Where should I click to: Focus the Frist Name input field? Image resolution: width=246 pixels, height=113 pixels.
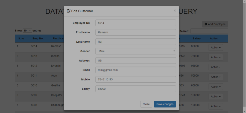(x=136, y=32)
